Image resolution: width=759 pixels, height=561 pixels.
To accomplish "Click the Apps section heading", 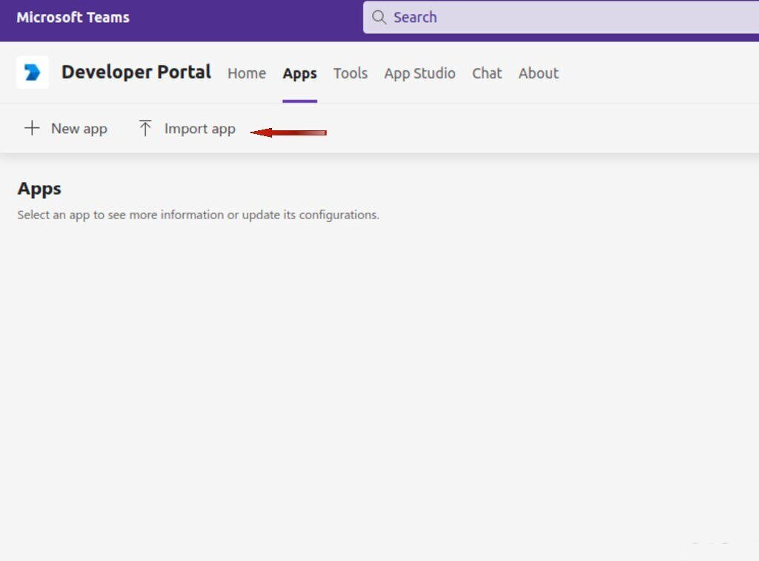I will 39,189.
